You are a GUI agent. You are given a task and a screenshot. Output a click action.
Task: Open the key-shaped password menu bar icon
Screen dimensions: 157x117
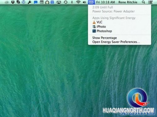(x=30, y=2)
